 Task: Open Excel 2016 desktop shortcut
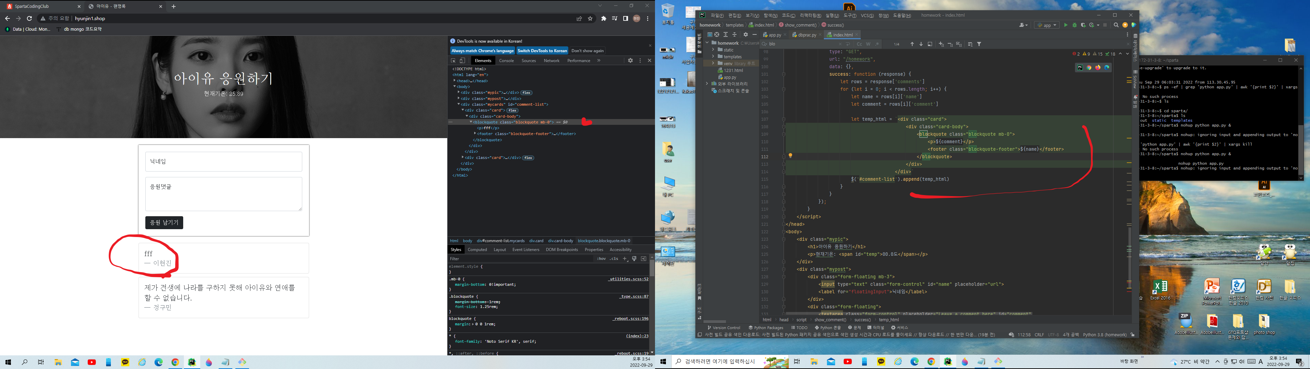pos(1160,290)
